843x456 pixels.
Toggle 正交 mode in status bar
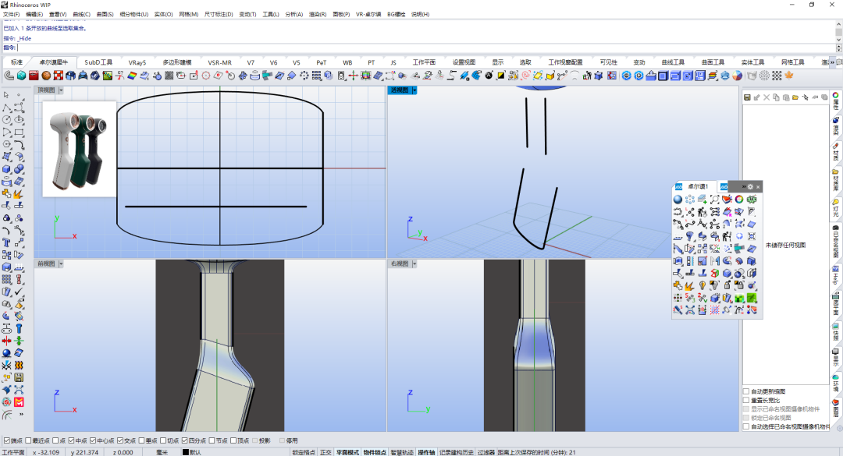(x=325, y=452)
